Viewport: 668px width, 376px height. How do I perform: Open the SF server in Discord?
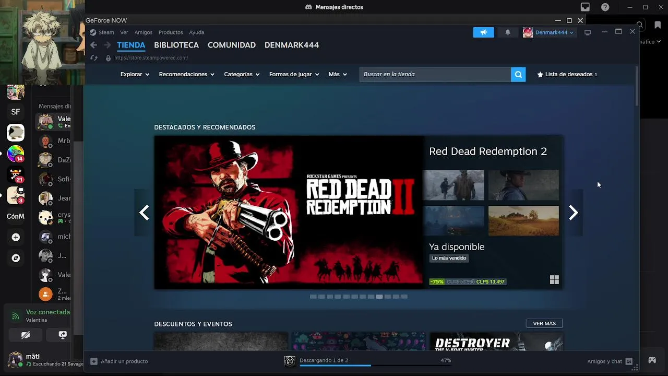pyautogui.click(x=16, y=112)
